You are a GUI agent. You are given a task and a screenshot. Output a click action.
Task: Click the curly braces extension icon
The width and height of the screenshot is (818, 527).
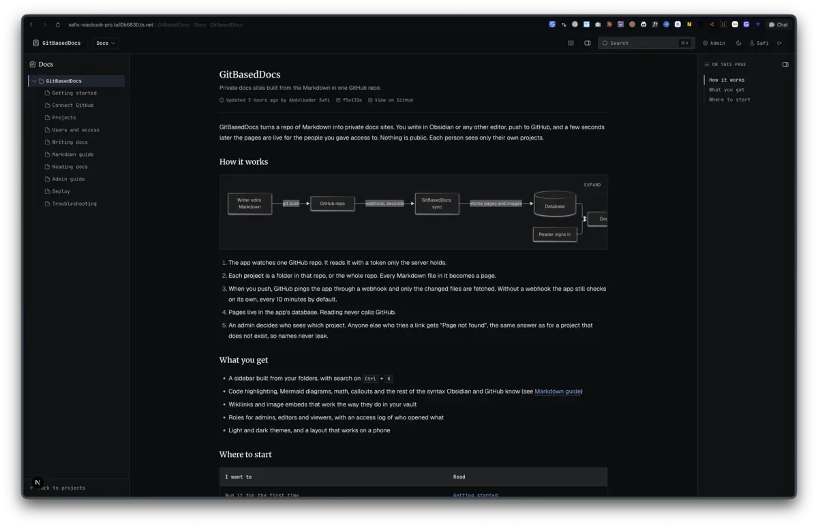point(723,25)
